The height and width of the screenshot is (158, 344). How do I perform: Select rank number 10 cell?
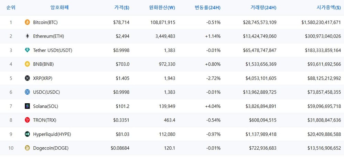point(11,148)
